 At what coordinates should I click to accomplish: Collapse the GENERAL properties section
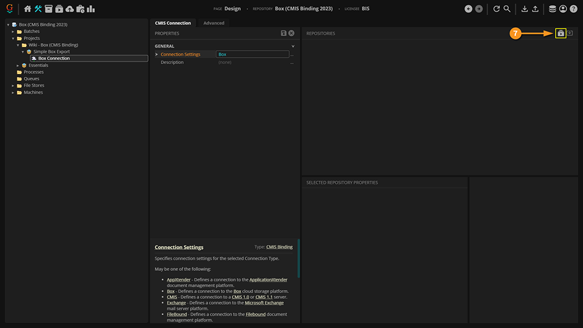coord(293,46)
